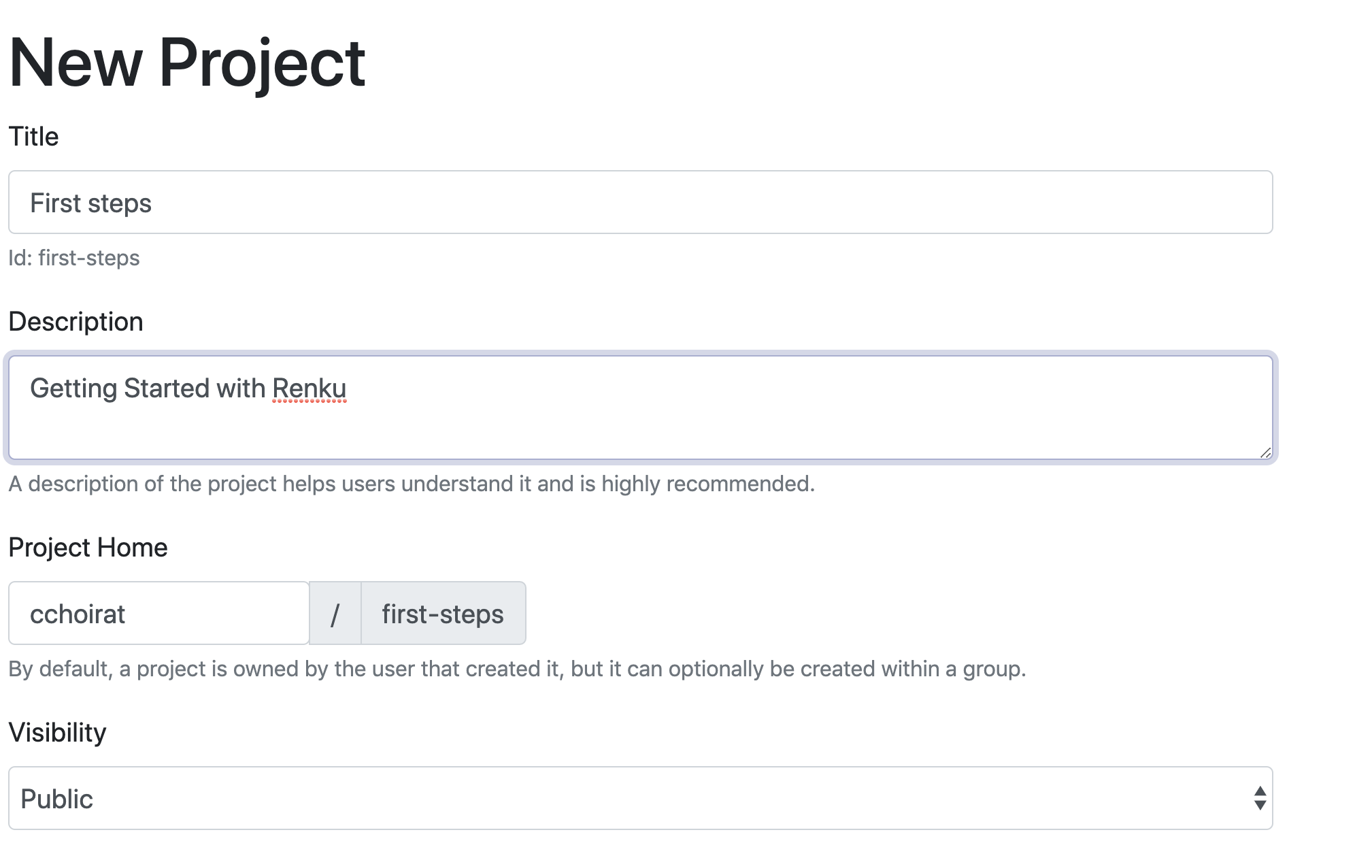Click the stepper arrows on the Visibility selector
Screen dimensions: 1355x860
click(1259, 799)
